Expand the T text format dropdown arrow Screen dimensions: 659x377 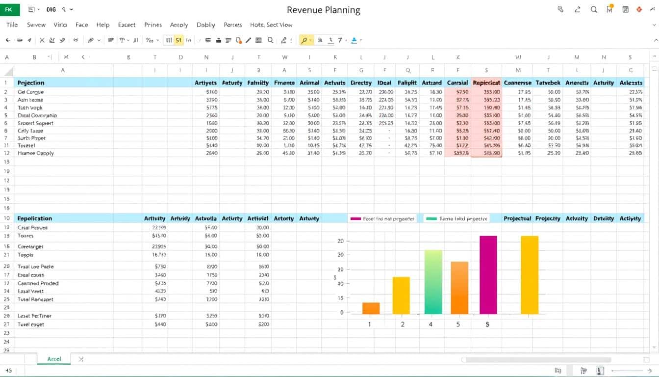128,40
